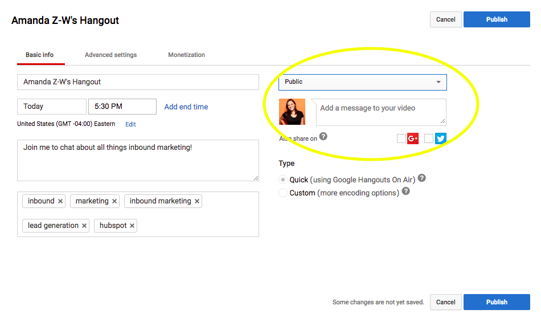Click the message box resize handle
Screen dimensions: 541x322
442,121
